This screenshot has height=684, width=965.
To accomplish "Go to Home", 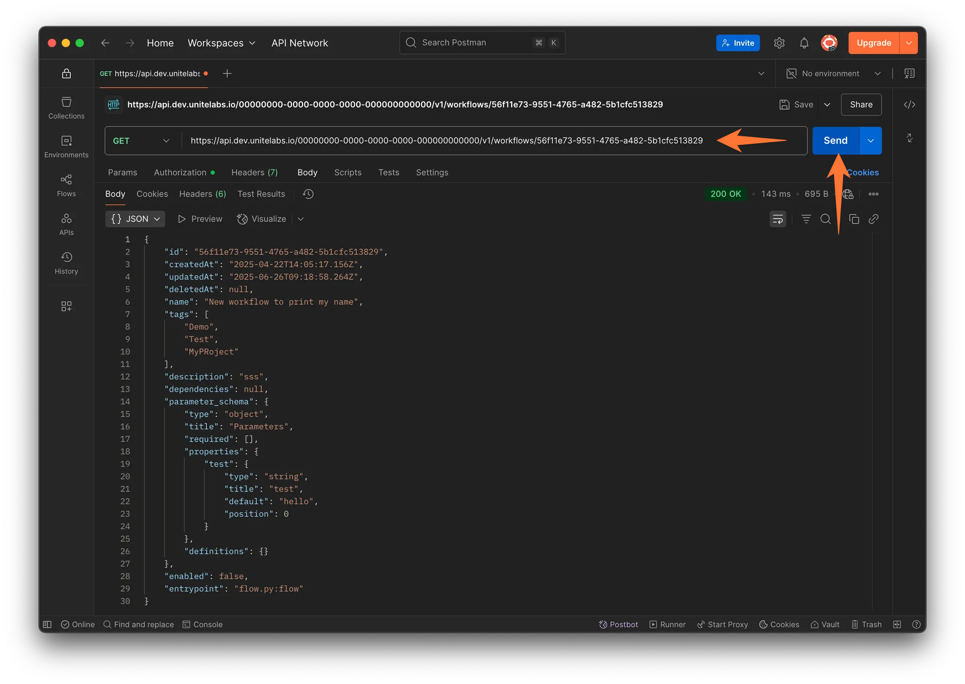I will [x=160, y=43].
